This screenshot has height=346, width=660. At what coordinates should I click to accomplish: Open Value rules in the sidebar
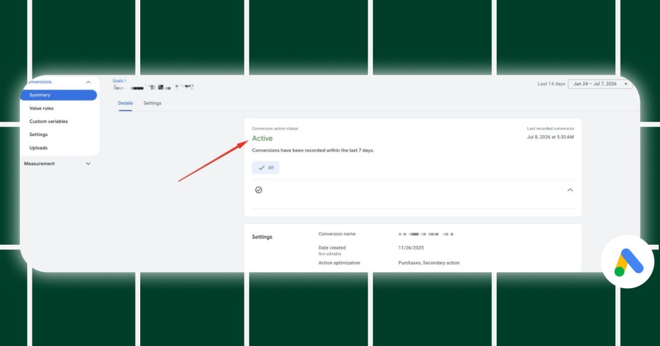41,108
